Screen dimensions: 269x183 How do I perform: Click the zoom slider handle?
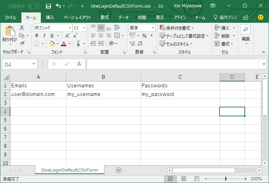(225, 179)
